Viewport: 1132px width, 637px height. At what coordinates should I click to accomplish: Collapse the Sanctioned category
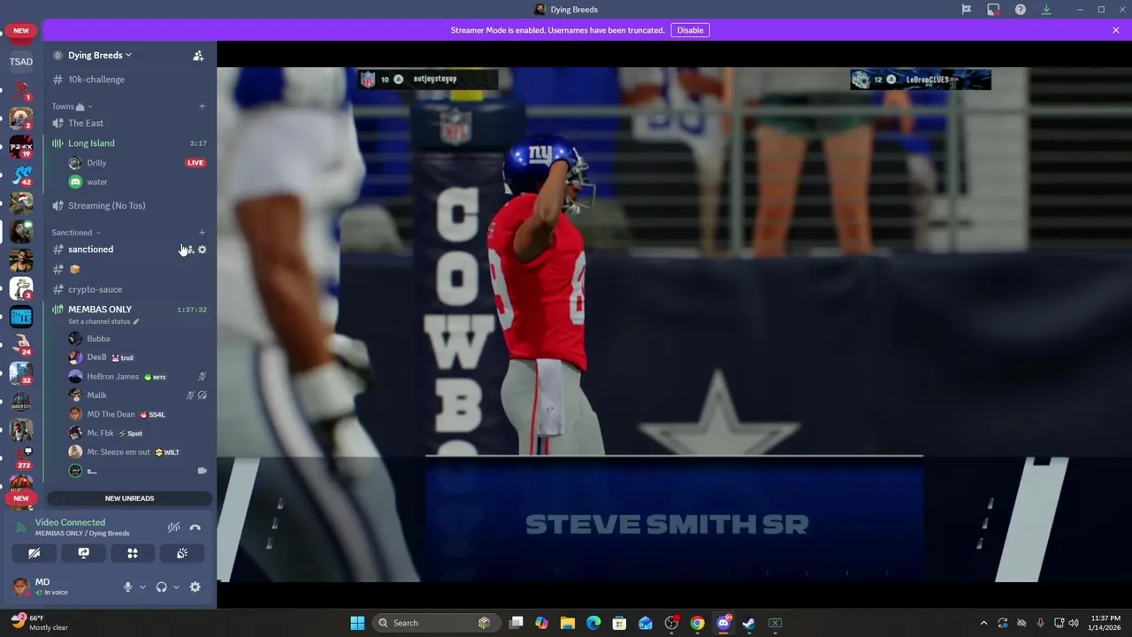point(76,233)
